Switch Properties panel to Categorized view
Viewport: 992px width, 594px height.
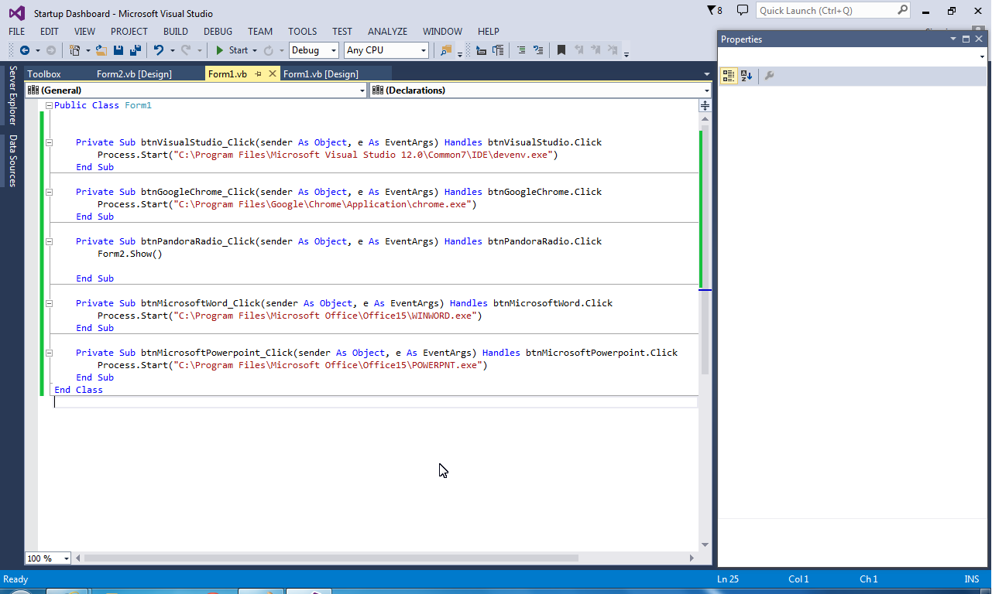point(728,75)
